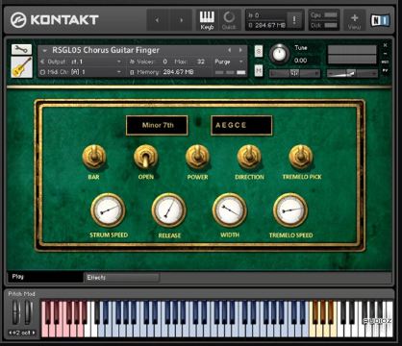The width and height of the screenshot is (402, 346).
Task: Click the Minor 7th chord display
Action: coord(157,125)
